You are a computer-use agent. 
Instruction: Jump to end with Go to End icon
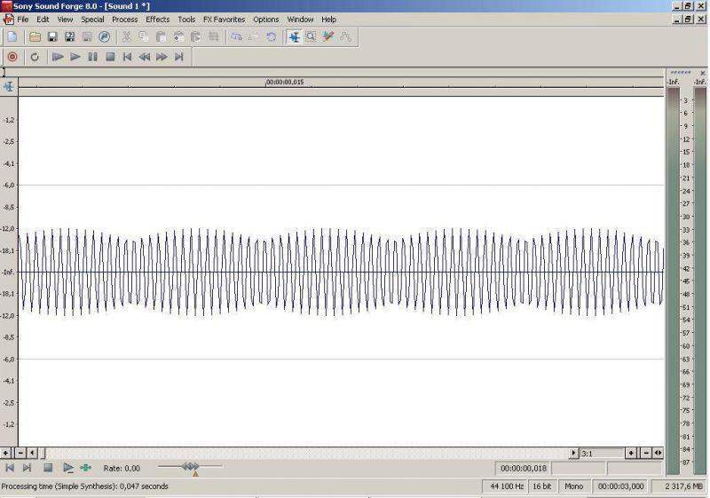179,57
